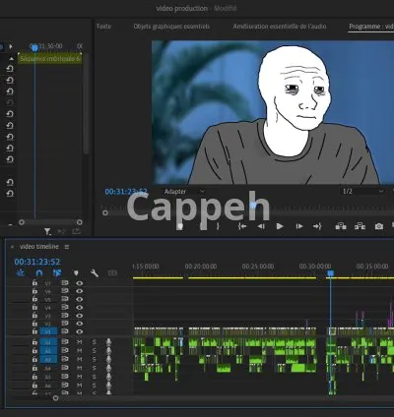The height and width of the screenshot is (417, 394).
Task: Play the program monitor
Action: [280, 226]
